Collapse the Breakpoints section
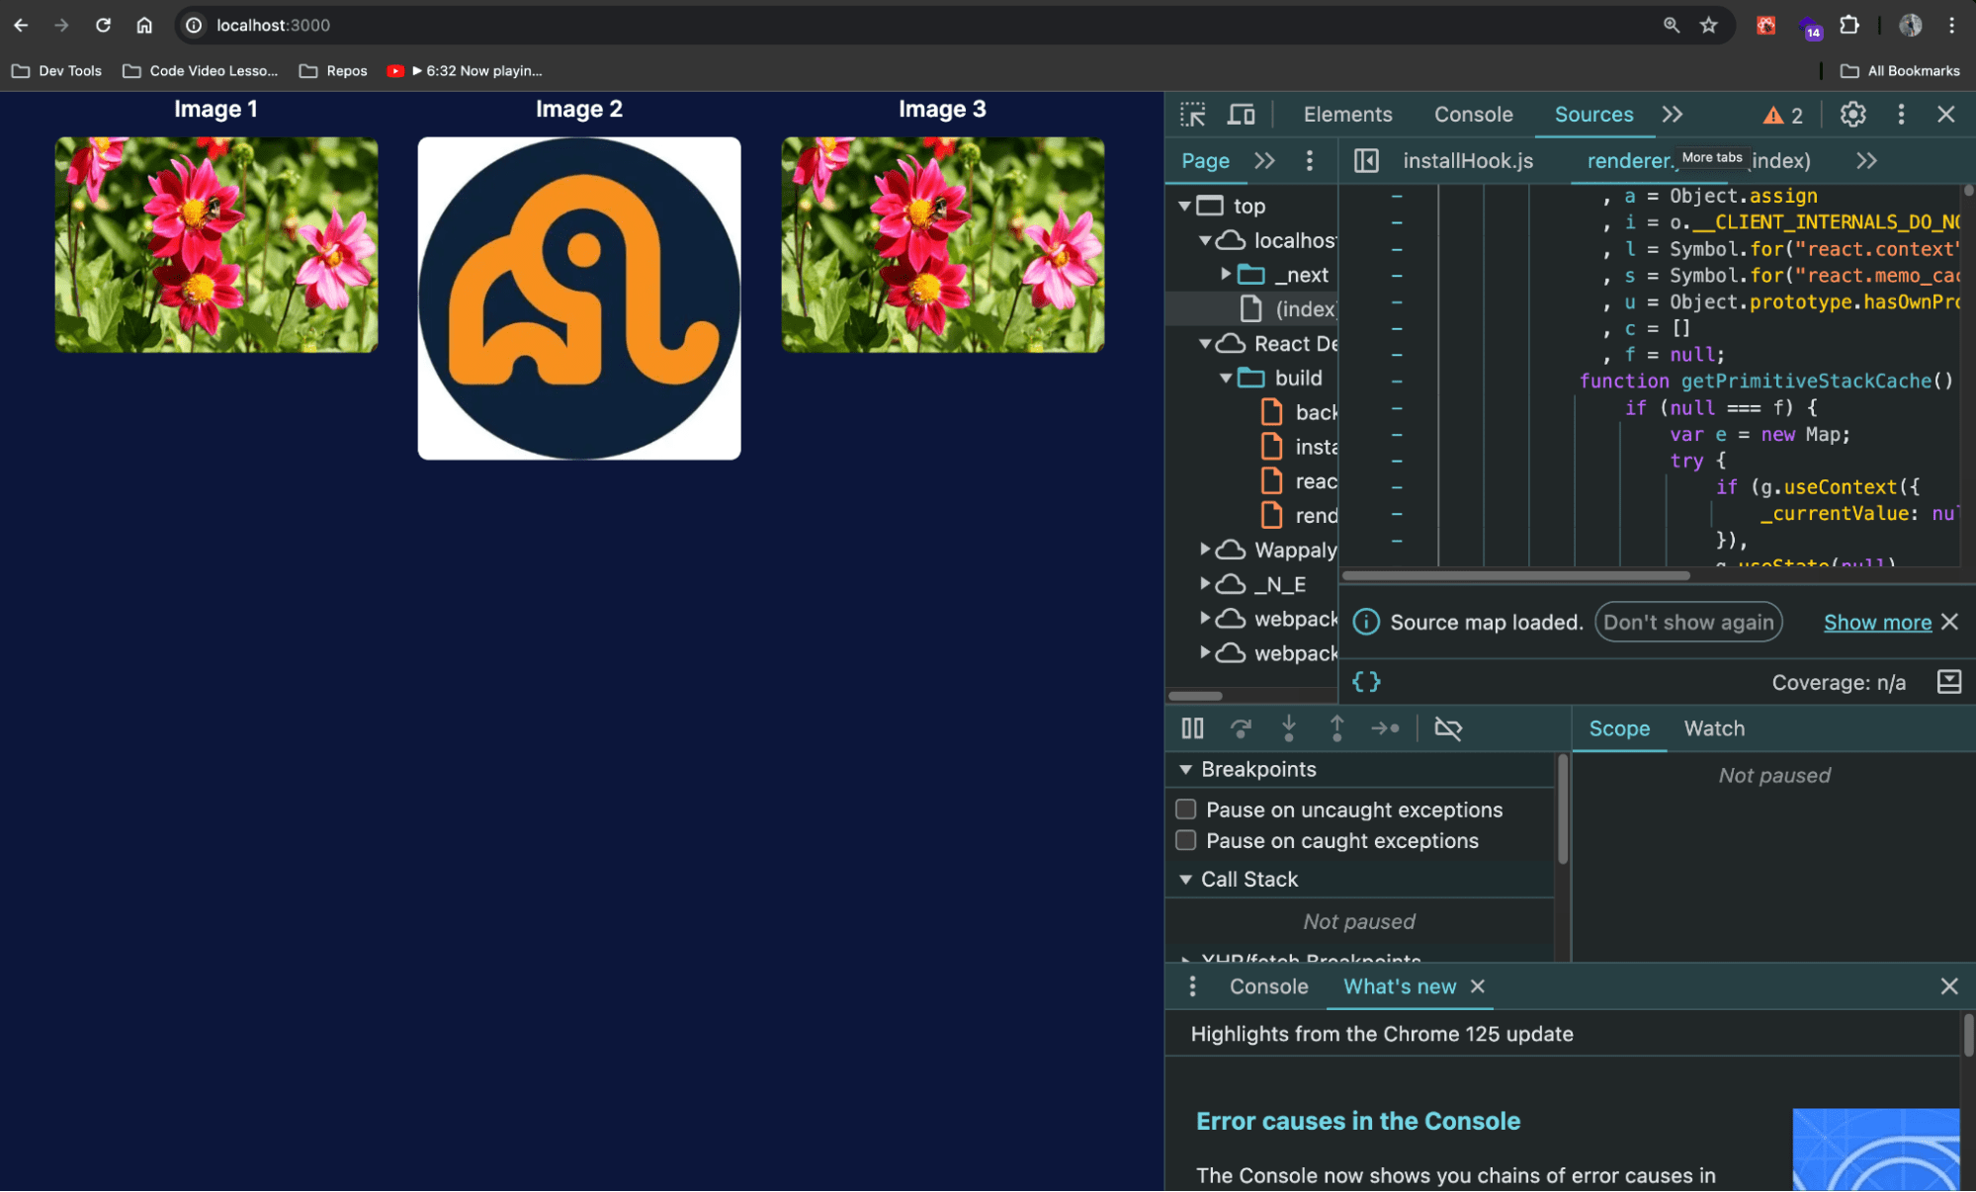This screenshot has height=1192, width=1976. click(1185, 769)
